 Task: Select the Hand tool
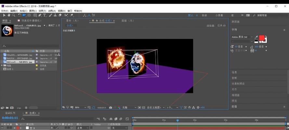[9, 15]
